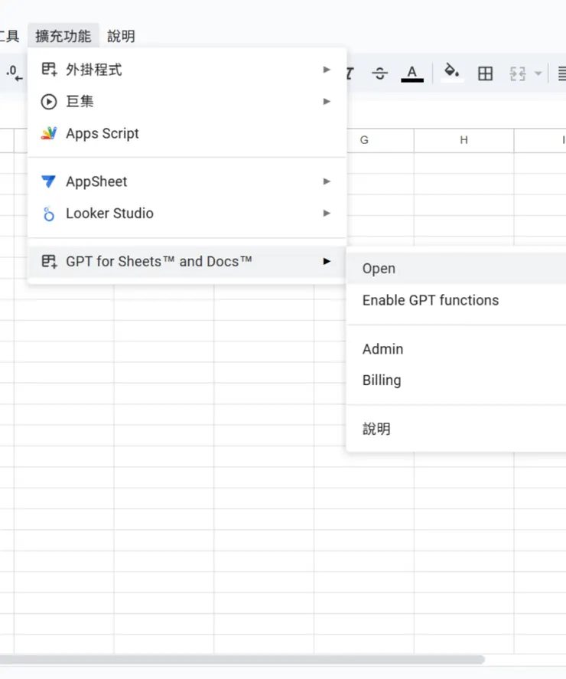566x679 pixels.
Task: Toggle italic formatting
Action: tap(350, 73)
